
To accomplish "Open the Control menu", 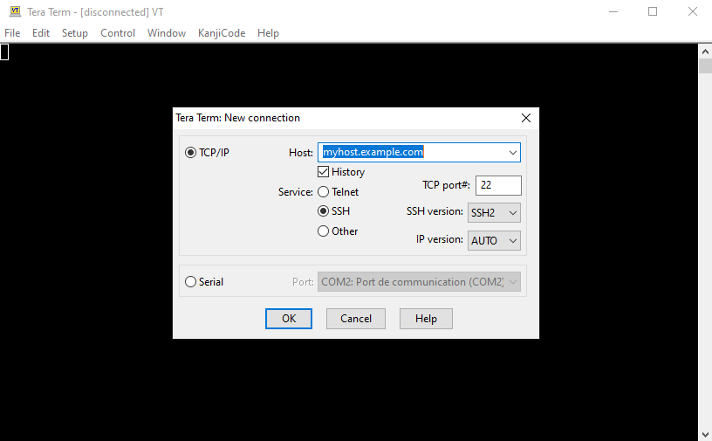I will [118, 33].
